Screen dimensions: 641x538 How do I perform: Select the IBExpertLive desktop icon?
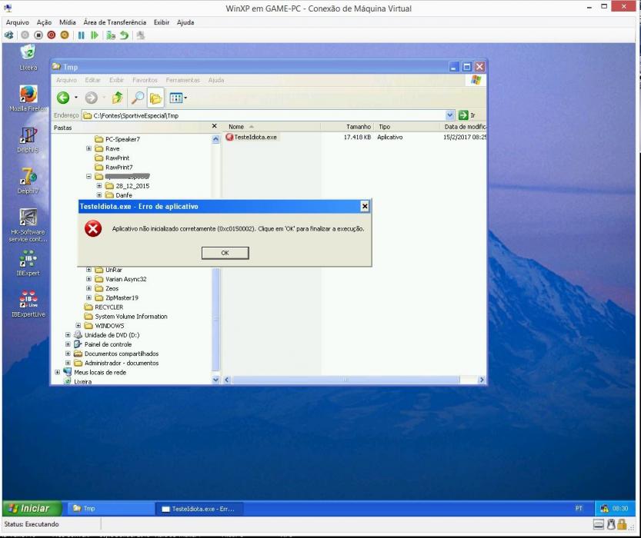click(x=28, y=304)
